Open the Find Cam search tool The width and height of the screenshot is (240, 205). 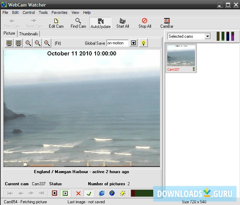point(78,23)
